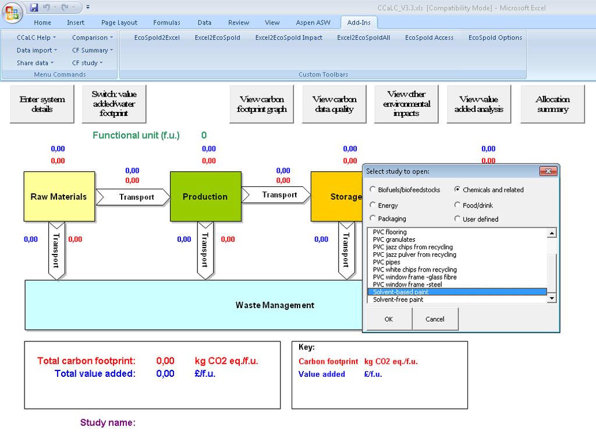Select Solvent-based paint study
This screenshot has width=596, height=438.
pyautogui.click(x=457, y=292)
